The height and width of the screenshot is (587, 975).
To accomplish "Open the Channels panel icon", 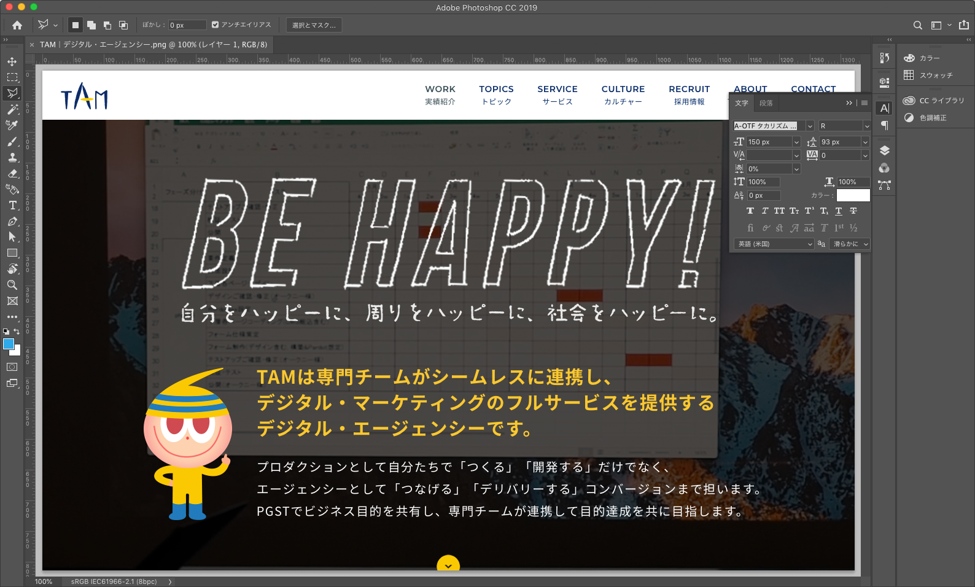I will coord(885,168).
